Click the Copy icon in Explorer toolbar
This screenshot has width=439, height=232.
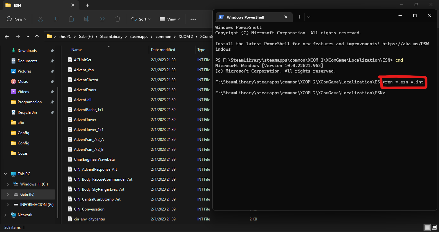(56, 19)
